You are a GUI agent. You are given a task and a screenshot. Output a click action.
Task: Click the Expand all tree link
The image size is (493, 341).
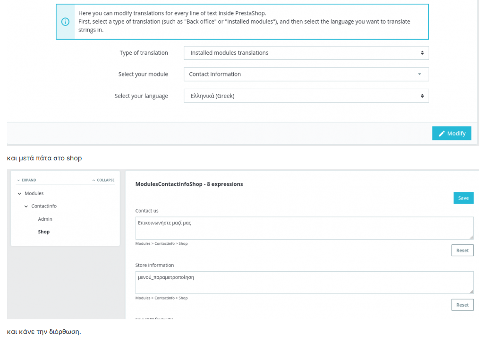pyautogui.click(x=26, y=180)
